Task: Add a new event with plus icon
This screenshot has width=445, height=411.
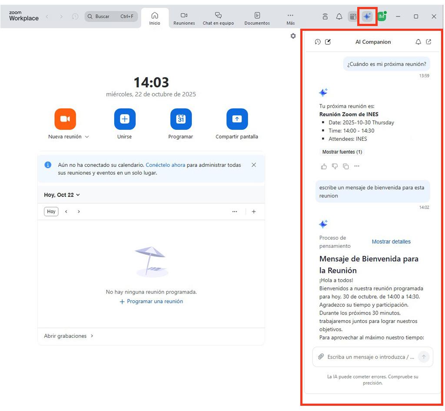Action: (x=254, y=212)
